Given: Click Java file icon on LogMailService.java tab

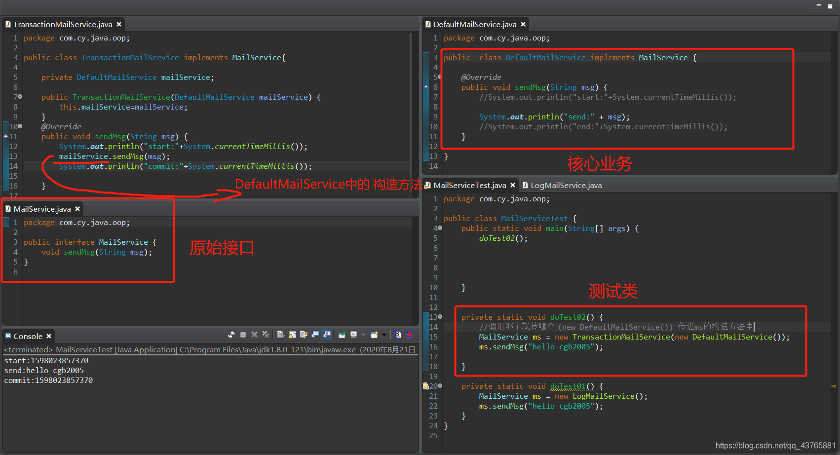Looking at the screenshot, I should (x=525, y=185).
